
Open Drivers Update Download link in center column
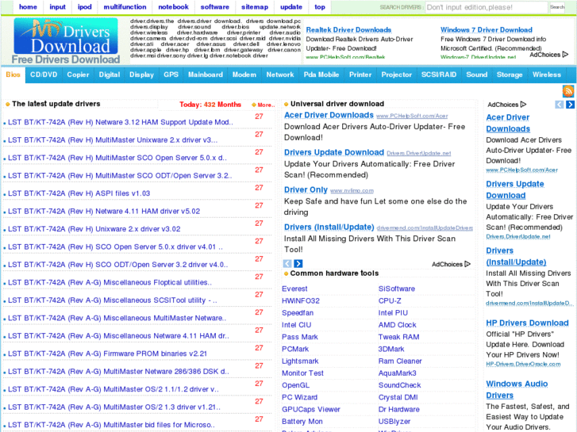pyautogui.click(x=334, y=152)
